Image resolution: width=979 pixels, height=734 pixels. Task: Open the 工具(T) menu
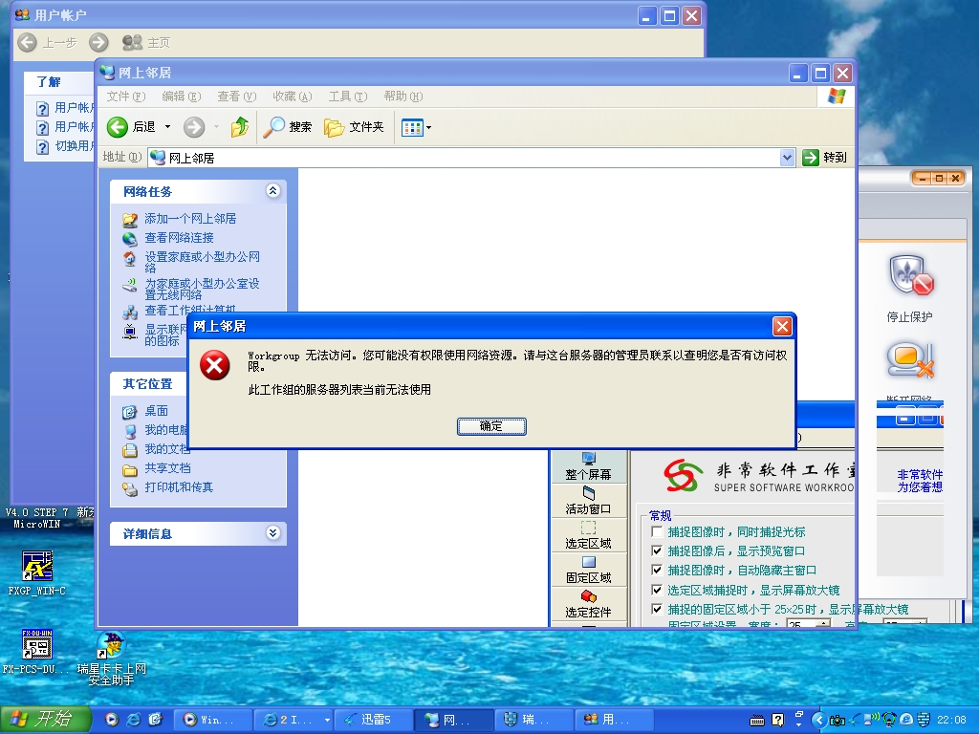pos(347,97)
